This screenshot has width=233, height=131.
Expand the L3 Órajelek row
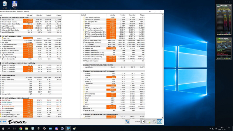[84, 44]
